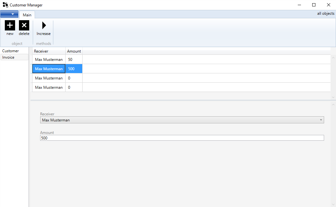Open the blue application menu dropdown
Screen dimensions: 336x207
[x=9, y=14]
